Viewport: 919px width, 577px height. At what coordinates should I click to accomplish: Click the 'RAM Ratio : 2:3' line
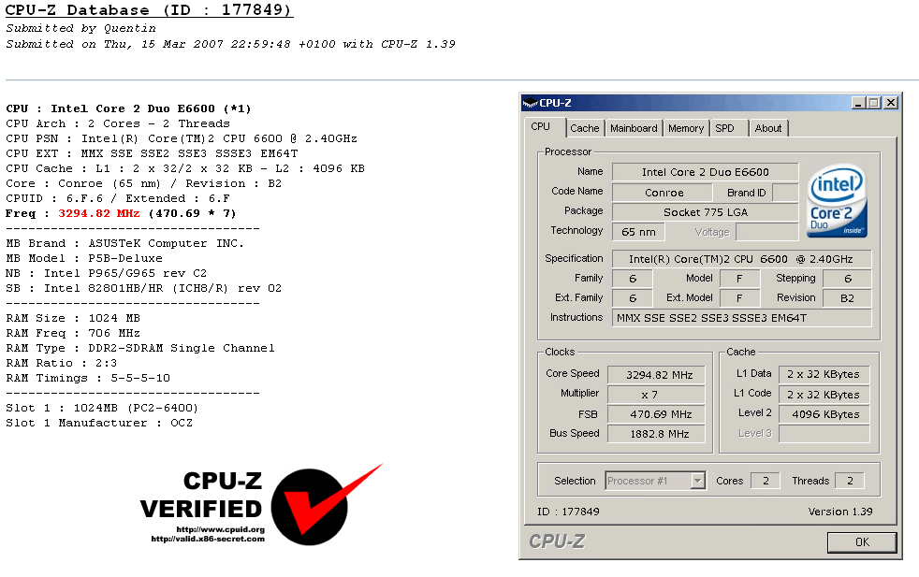(x=61, y=363)
